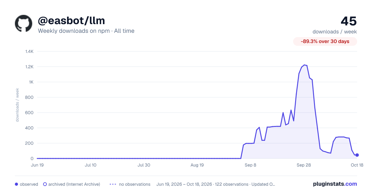Click the 1.4K y-axis label
Viewport: 372px width, 195px height.
[29, 51]
